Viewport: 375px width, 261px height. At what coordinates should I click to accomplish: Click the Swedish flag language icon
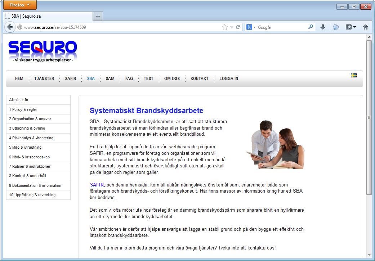pos(353,75)
